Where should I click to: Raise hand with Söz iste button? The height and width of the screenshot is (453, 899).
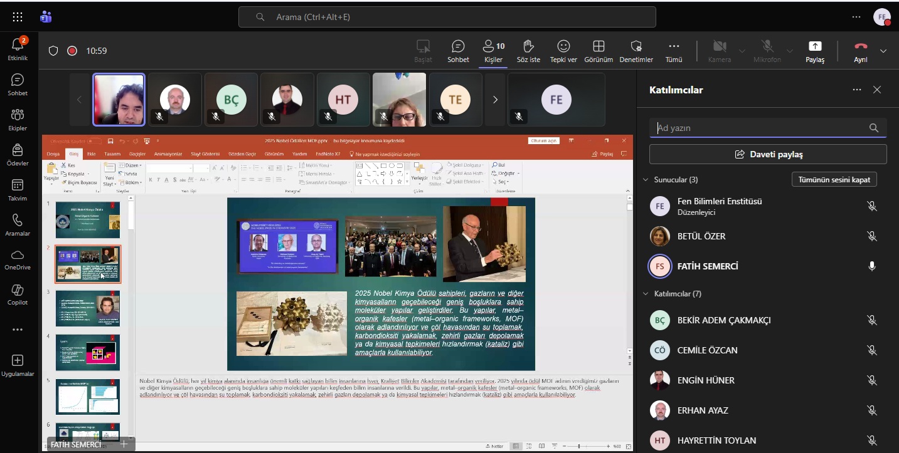coord(528,46)
